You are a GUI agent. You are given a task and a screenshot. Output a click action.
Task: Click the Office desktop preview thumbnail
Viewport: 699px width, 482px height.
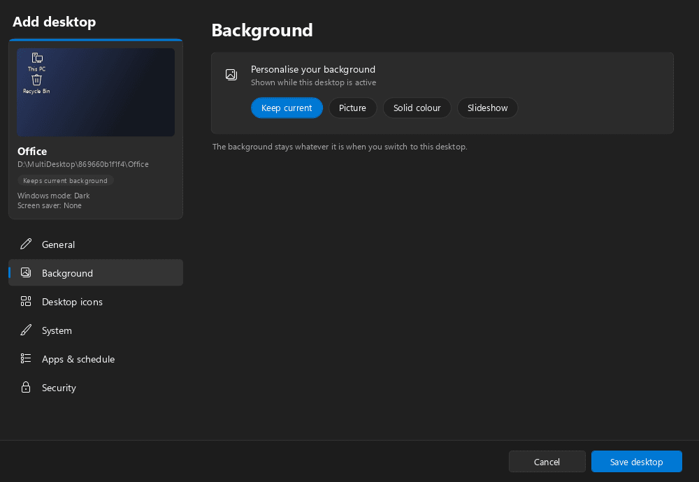tap(96, 92)
